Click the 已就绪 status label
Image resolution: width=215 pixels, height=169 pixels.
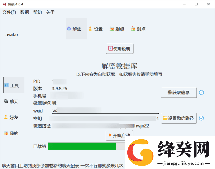tap(40, 146)
